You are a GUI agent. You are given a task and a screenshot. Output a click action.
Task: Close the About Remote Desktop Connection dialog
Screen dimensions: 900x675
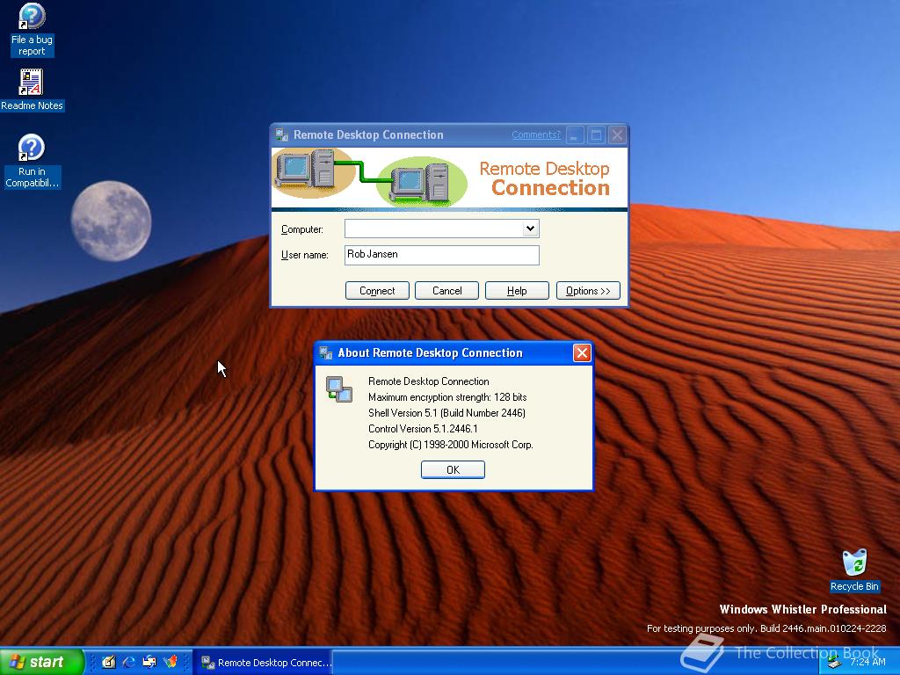click(x=582, y=353)
